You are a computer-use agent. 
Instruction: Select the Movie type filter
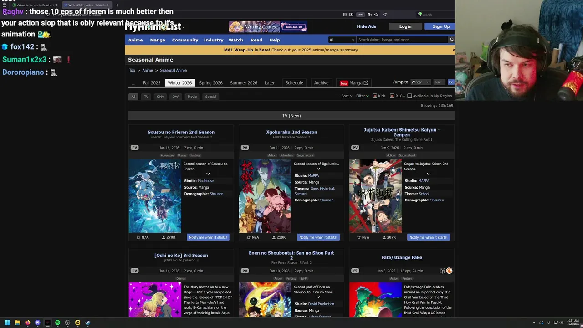pyautogui.click(x=192, y=97)
